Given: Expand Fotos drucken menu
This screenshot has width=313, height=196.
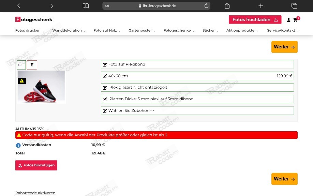Looking at the screenshot, I should tap(30, 31).
